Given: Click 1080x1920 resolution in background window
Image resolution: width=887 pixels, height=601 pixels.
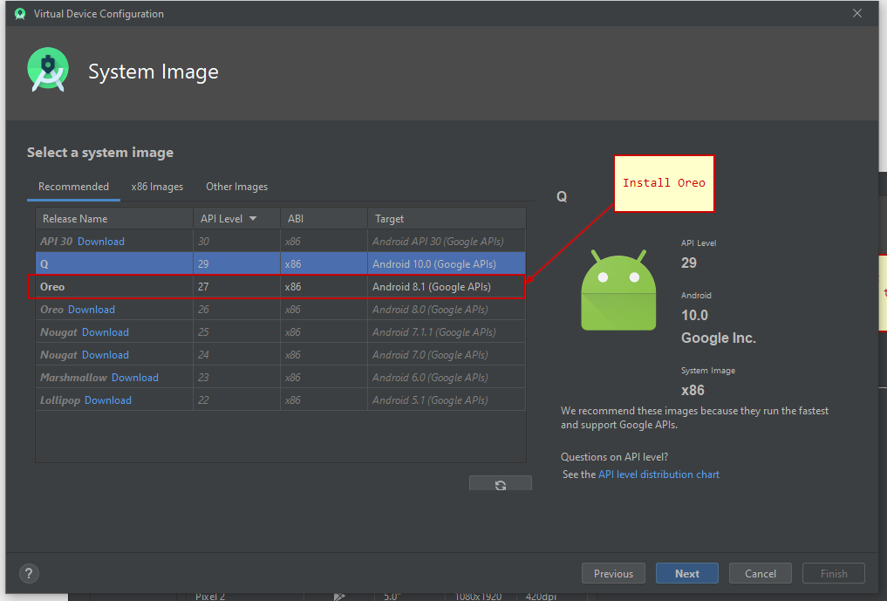Looking at the screenshot, I should tap(478, 597).
